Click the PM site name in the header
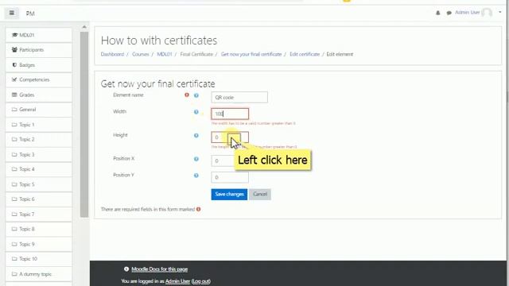Image resolution: width=509 pixels, height=286 pixels. (30, 14)
